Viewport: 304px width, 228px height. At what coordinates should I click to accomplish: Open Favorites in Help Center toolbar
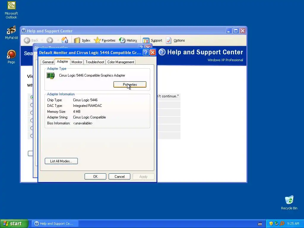104,40
